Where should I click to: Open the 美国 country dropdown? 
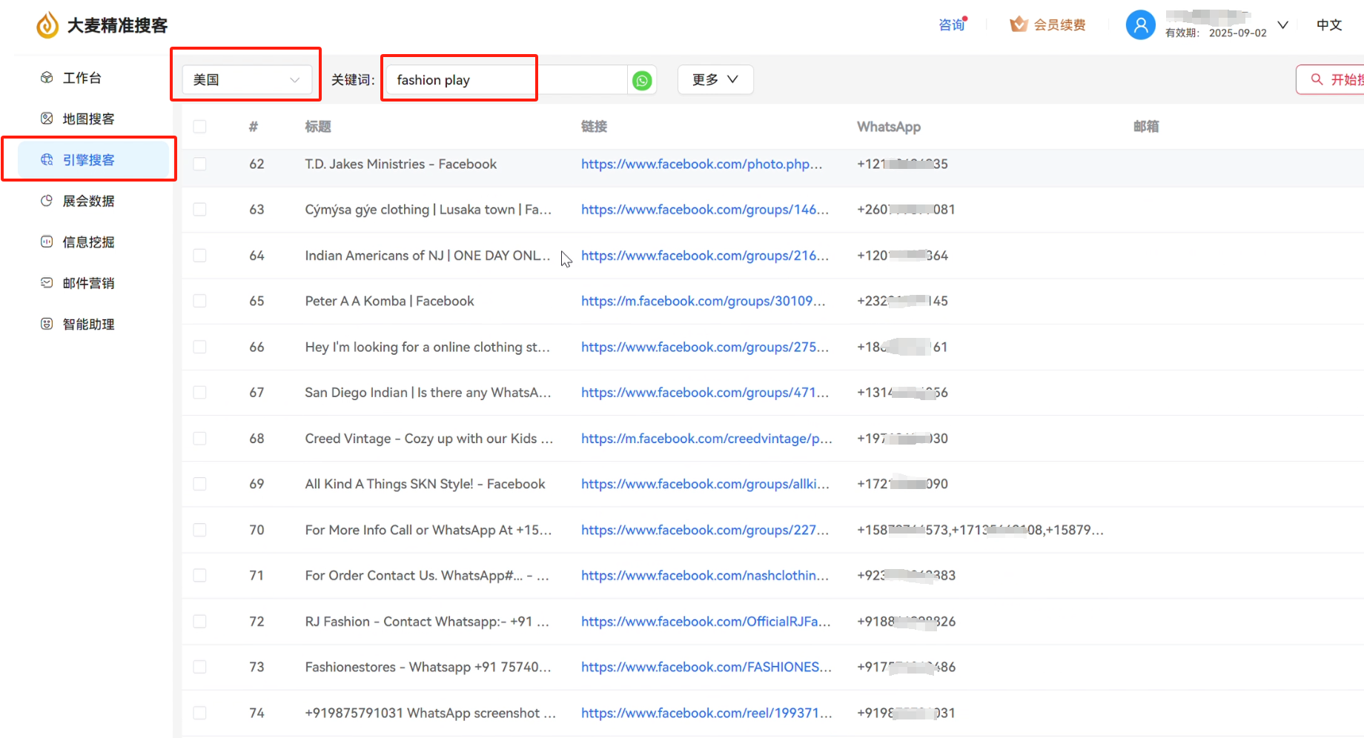click(246, 79)
